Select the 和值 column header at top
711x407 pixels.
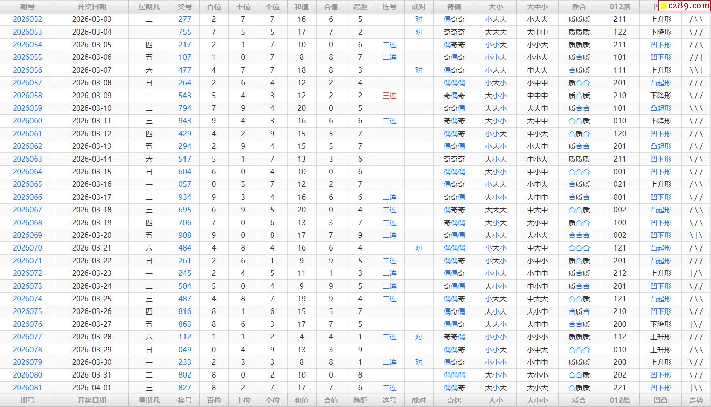(x=302, y=7)
